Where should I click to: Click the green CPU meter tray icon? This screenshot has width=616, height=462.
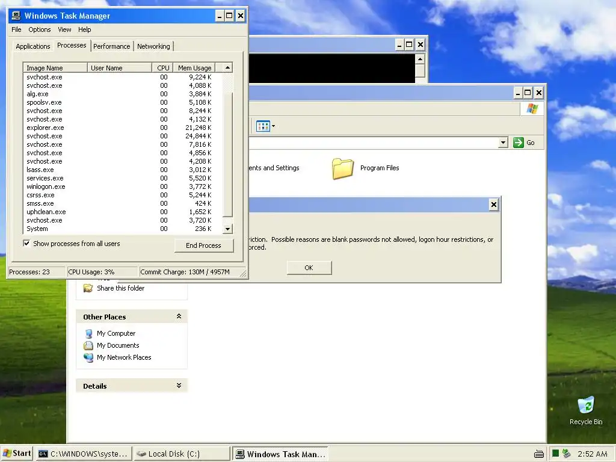coord(555,454)
